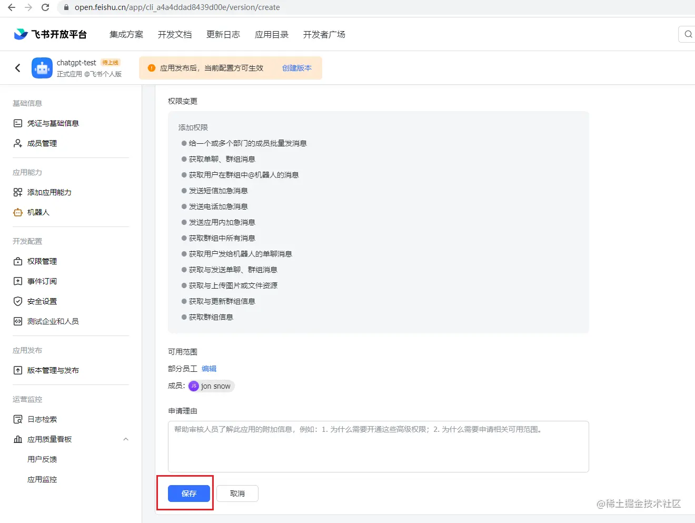Select 机器人 in sidebar

pos(38,212)
